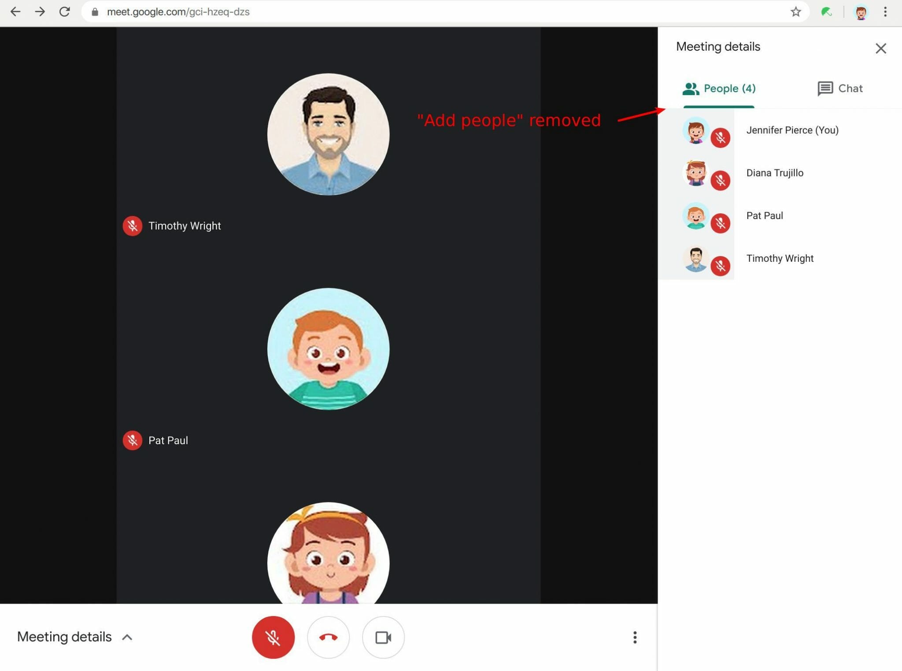
Task: Click Jennifer Pierce's mute indicator in panel
Action: (721, 138)
